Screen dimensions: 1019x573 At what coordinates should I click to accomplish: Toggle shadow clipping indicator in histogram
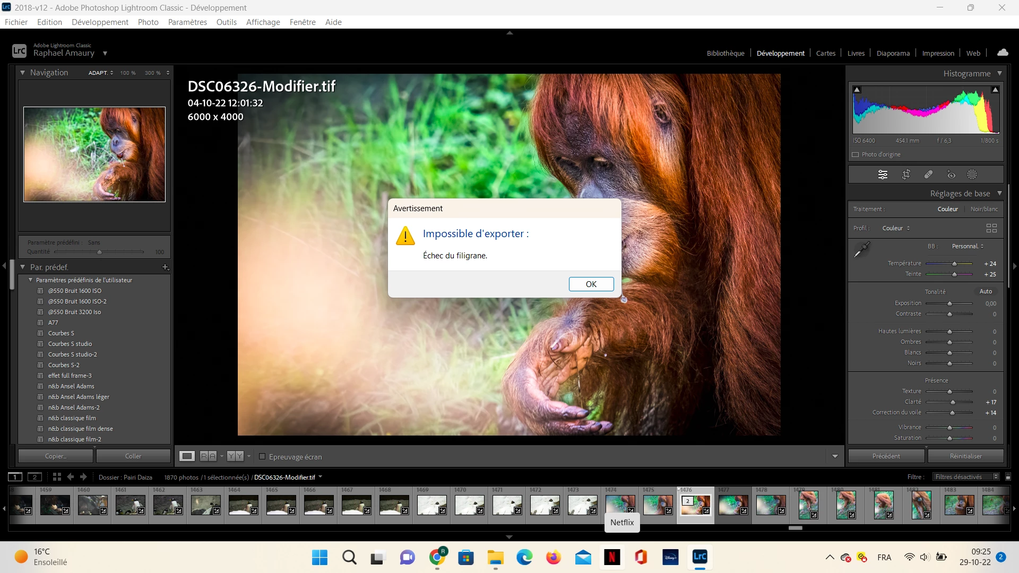tap(857, 90)
